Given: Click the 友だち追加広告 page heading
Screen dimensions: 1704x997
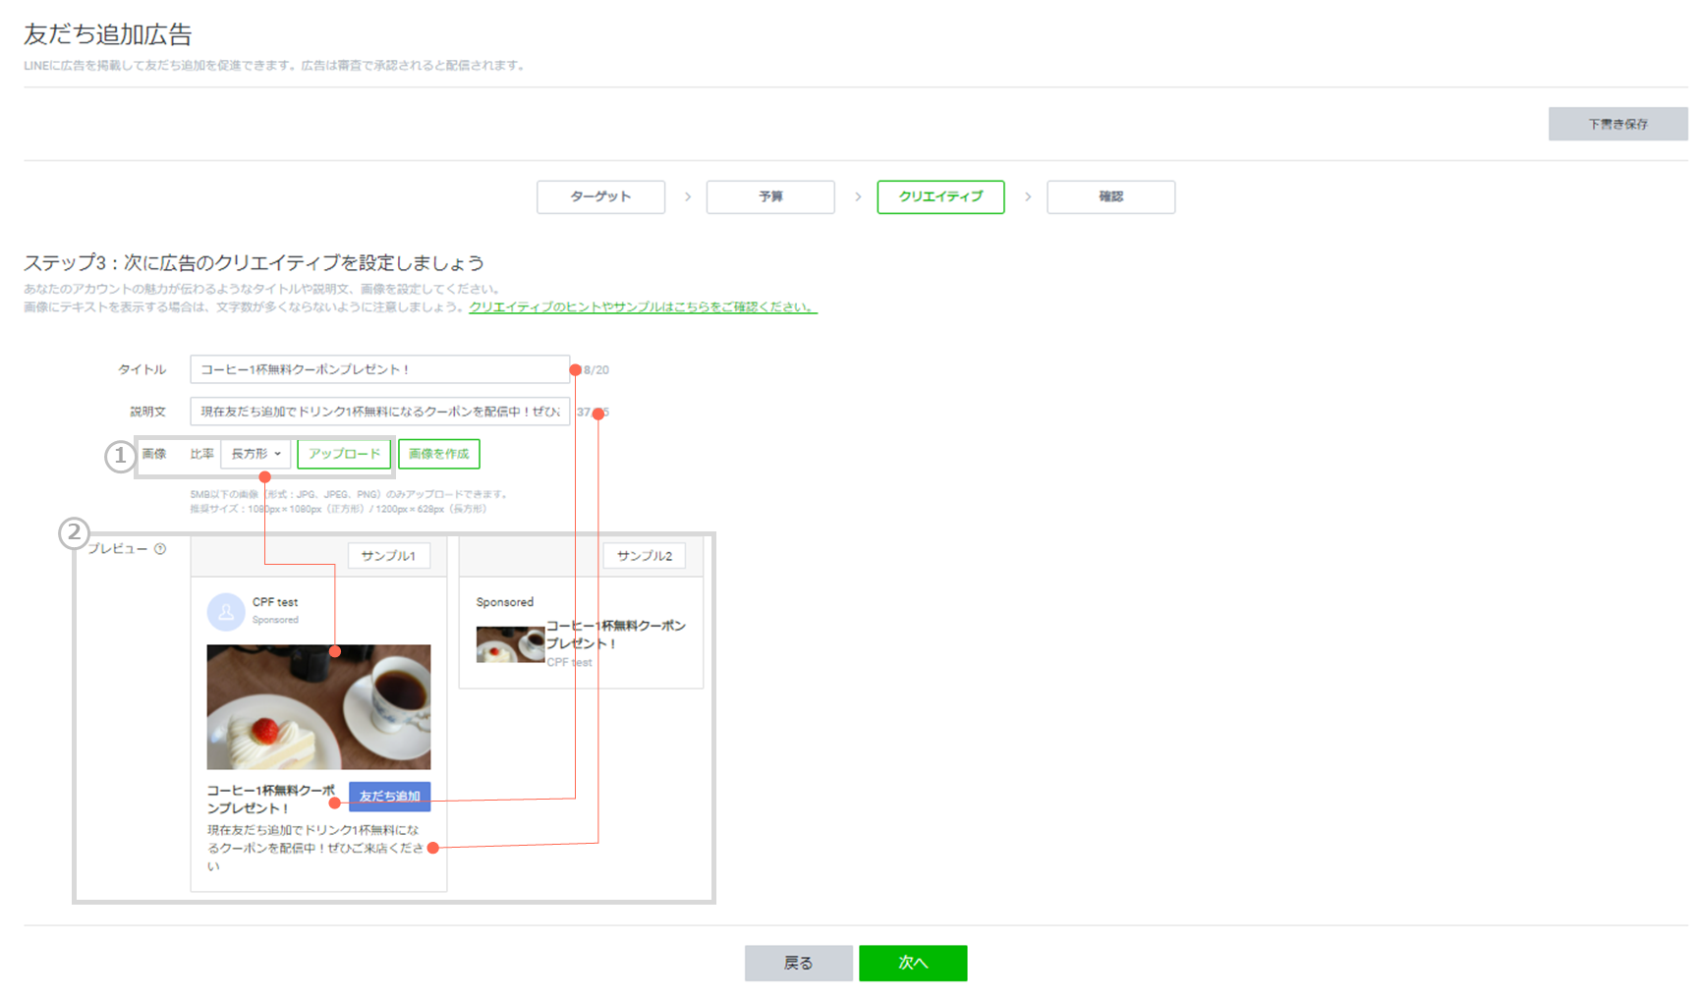Looking at the screenshot, I should pyautogui.click(x=108, y=34).
